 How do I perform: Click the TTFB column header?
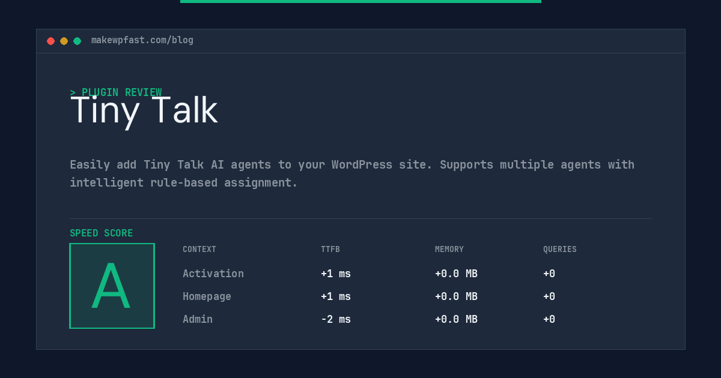[330, 250]
